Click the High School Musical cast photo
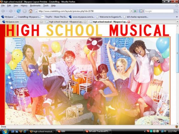The height and width of the screenshot is (134, 179). point(88,81)
